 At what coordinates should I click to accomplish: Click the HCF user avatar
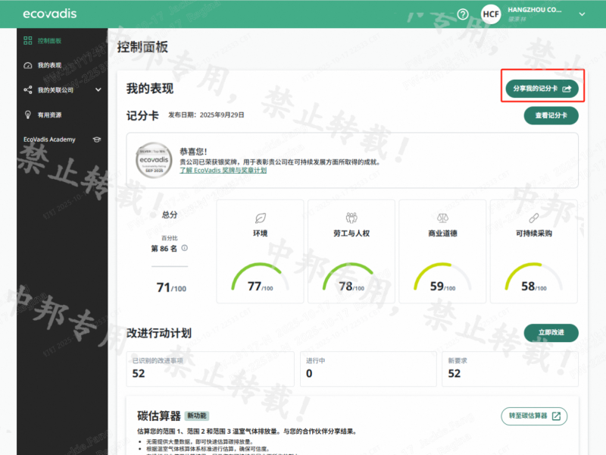point(491,14)
